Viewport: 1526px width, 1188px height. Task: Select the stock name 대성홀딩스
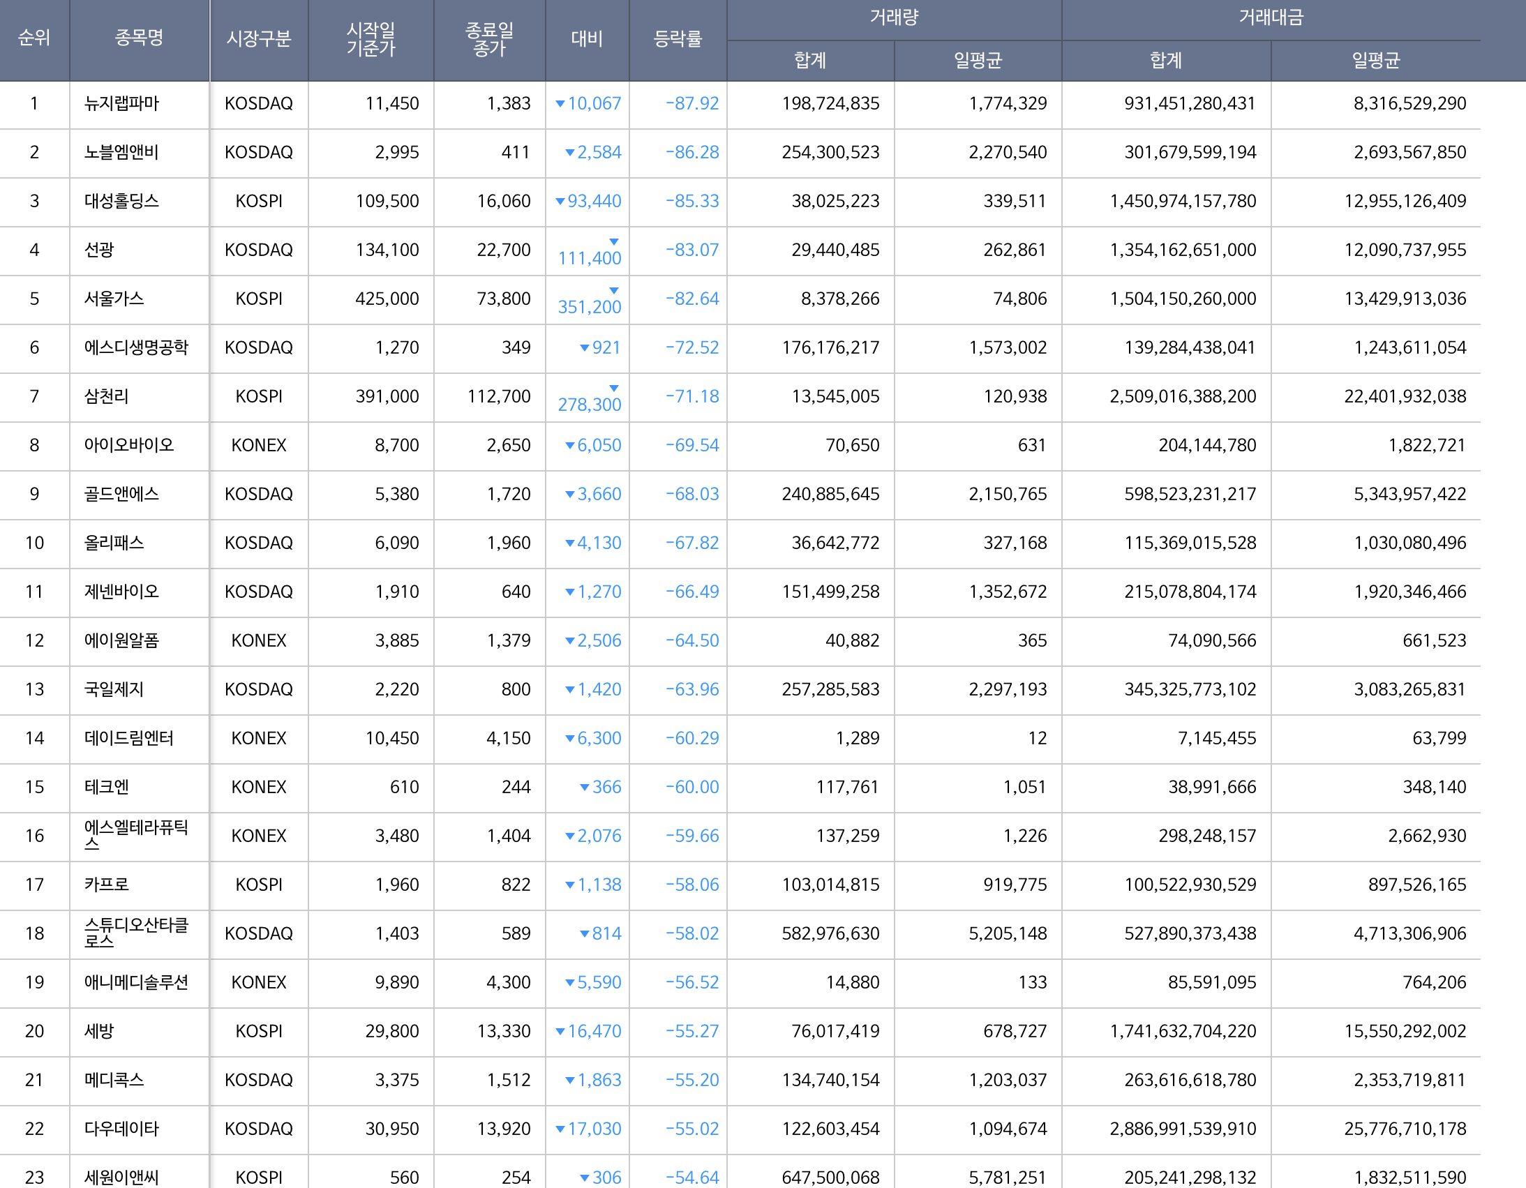121,201
